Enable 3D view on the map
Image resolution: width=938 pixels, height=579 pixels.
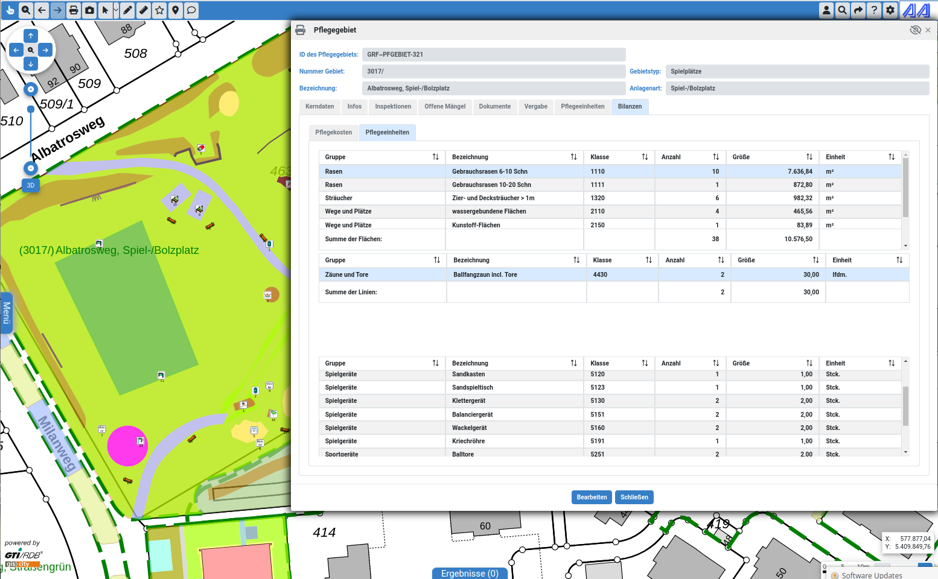tap(30, 185)
